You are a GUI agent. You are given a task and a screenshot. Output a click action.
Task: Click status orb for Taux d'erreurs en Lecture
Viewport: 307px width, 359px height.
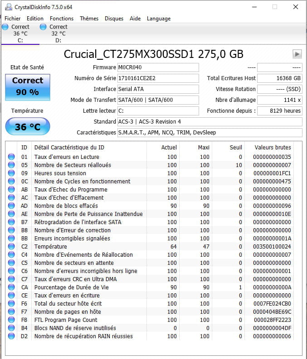11,157
